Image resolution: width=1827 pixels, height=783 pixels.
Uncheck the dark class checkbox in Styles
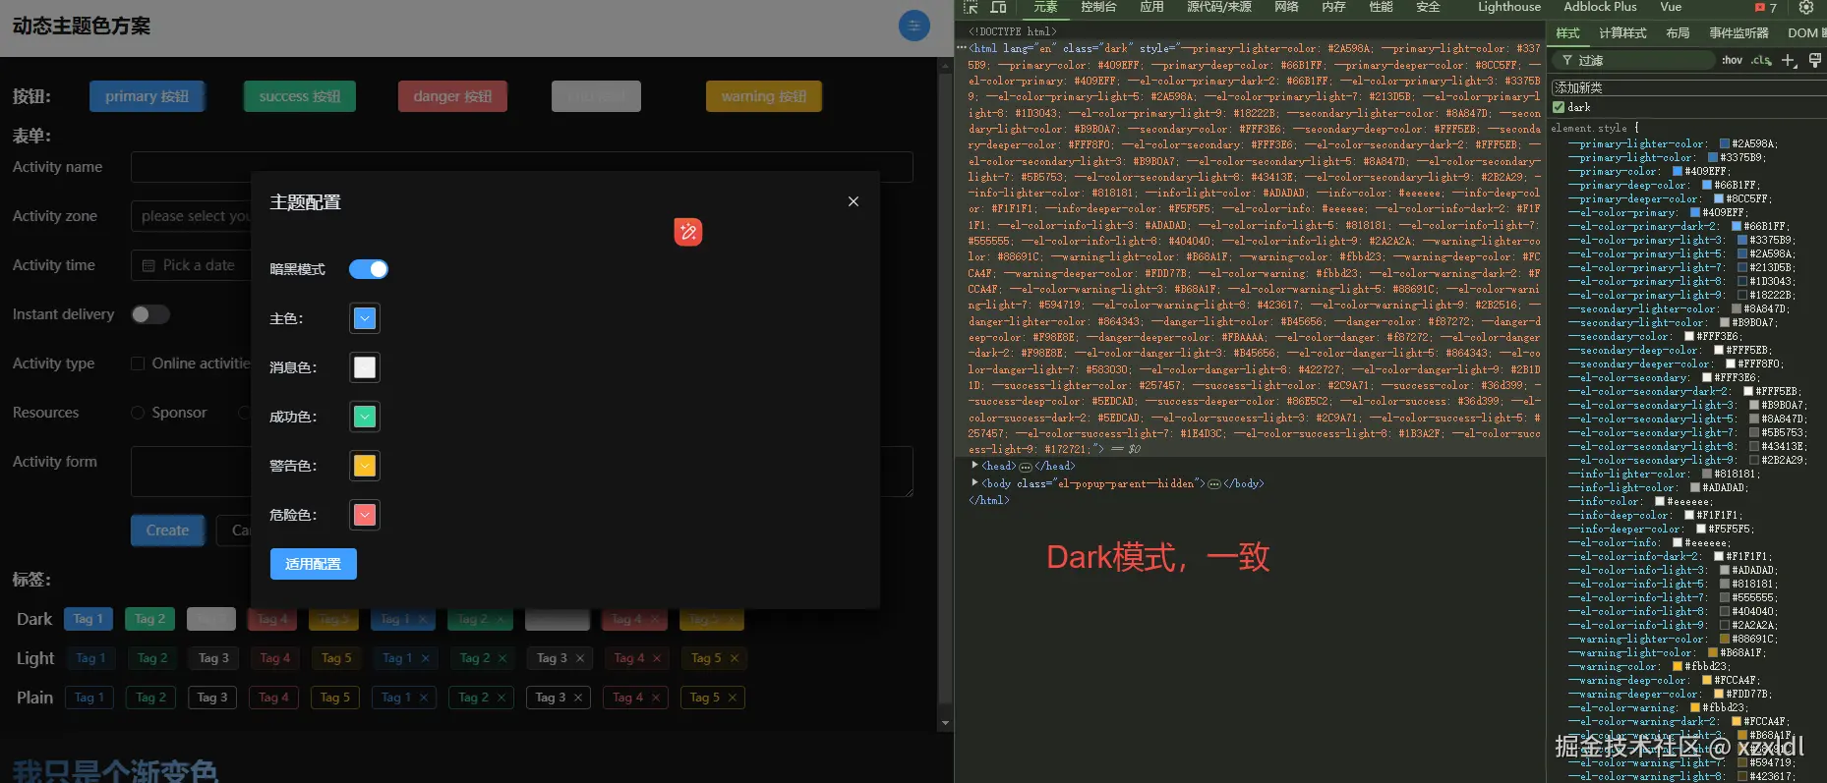(1559, 107)
